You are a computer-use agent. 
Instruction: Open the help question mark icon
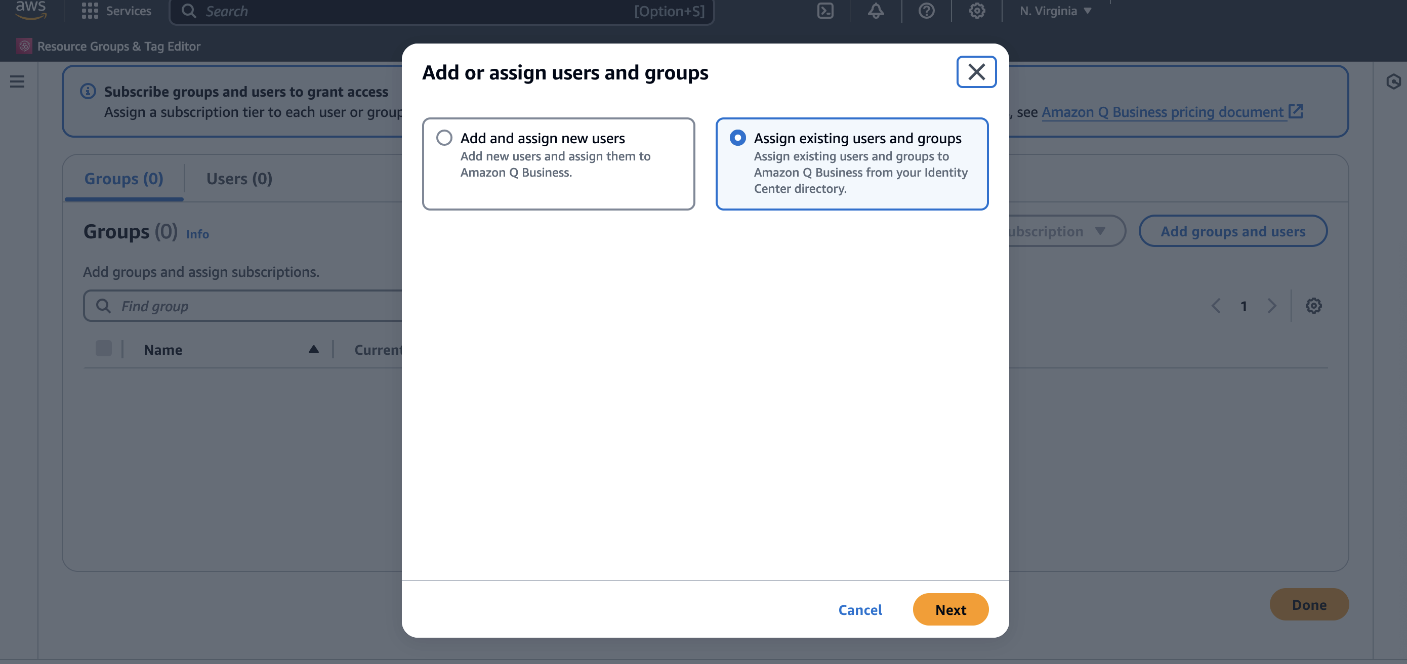[926, 11]
